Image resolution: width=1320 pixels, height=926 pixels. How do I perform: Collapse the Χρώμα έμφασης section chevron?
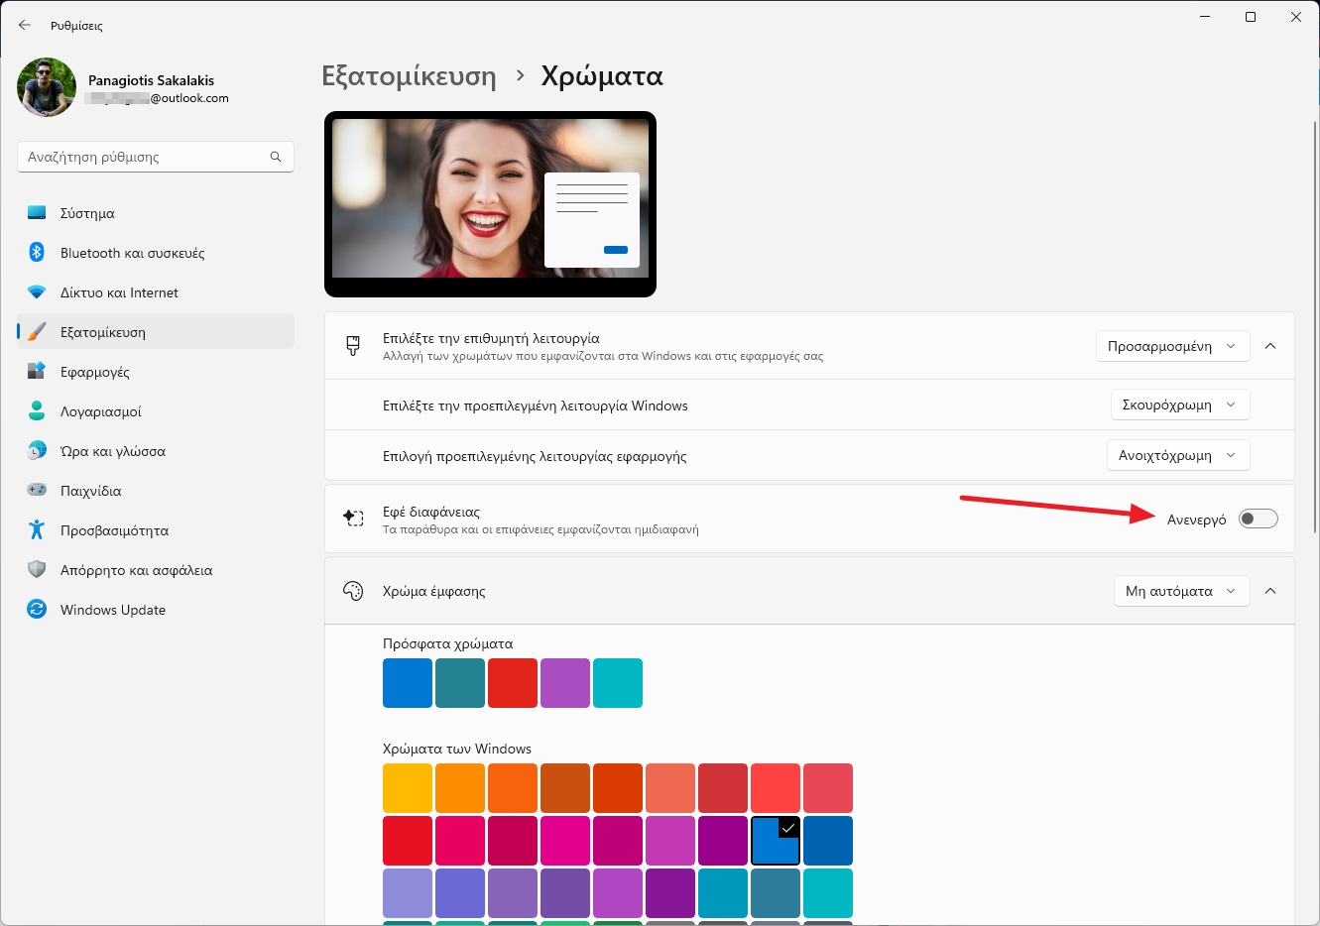tap(1270, 590)
